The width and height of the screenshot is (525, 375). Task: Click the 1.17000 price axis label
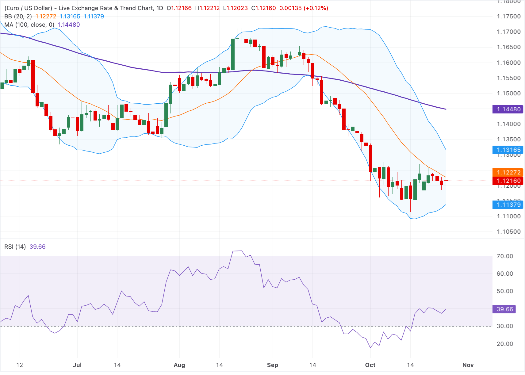pyautogui.click(x=509, y=32)
